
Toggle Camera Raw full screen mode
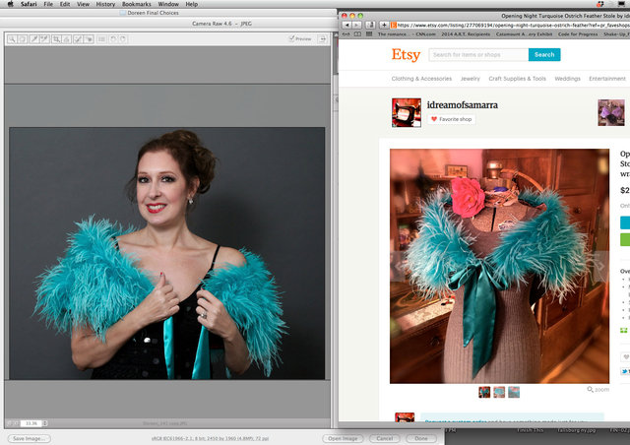[x=321, y=38]
